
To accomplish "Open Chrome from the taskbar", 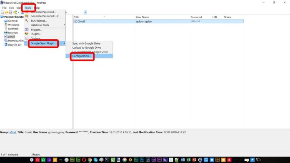I will 90,160.
